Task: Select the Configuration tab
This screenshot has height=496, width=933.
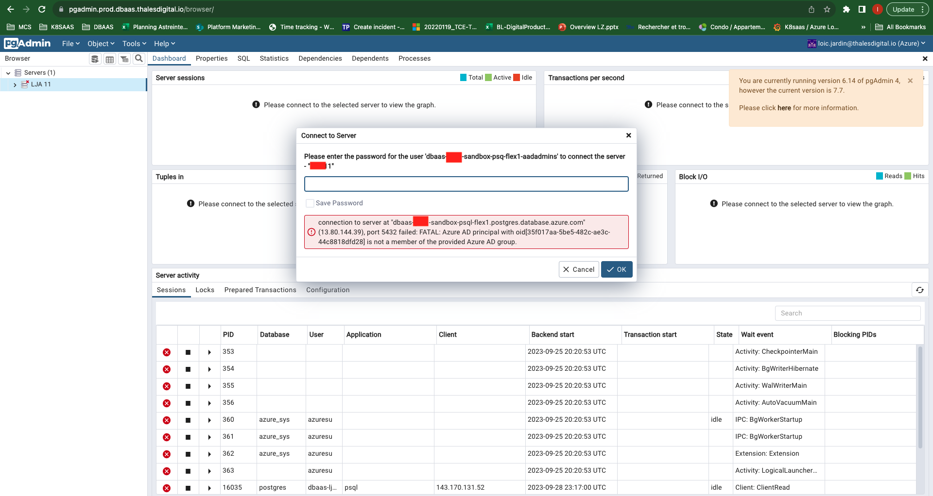Action: coord(328,290)
